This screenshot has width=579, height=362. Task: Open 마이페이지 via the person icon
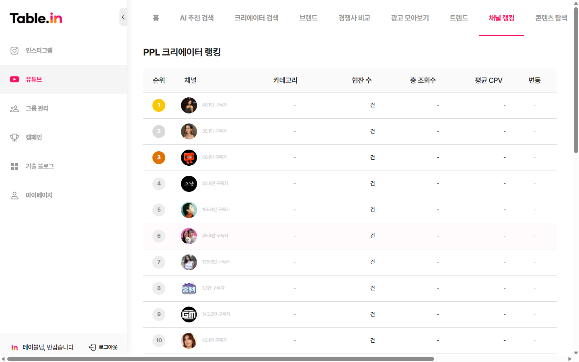[14, 195]
